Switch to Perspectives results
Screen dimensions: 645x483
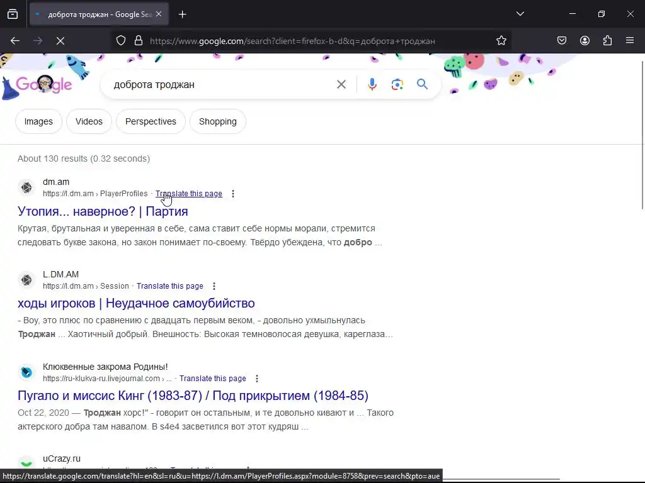point(151,121)
